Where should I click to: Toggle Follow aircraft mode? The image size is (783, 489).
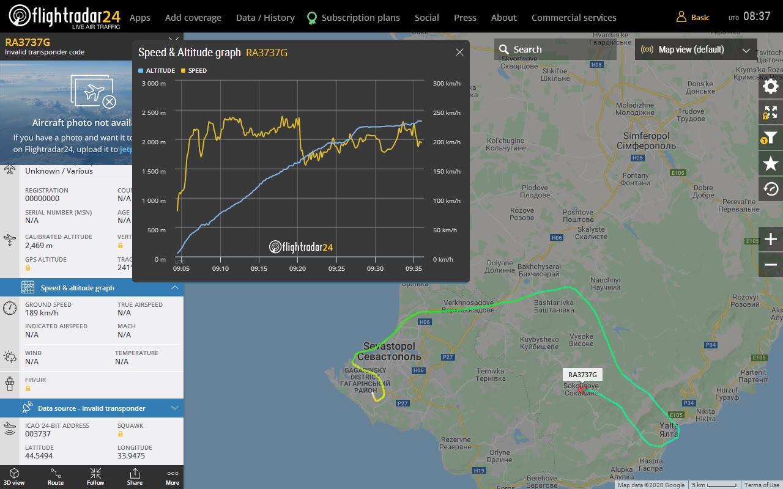click(95, 477)
